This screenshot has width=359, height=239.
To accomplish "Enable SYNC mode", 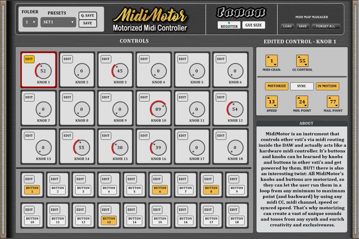I will coord(302,86).
